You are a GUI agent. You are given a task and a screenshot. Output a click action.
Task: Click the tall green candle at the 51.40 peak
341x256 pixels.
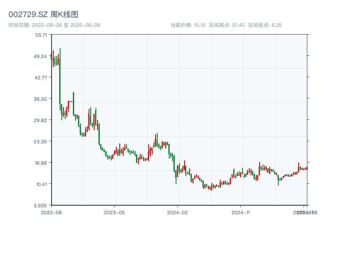point(60,77)
